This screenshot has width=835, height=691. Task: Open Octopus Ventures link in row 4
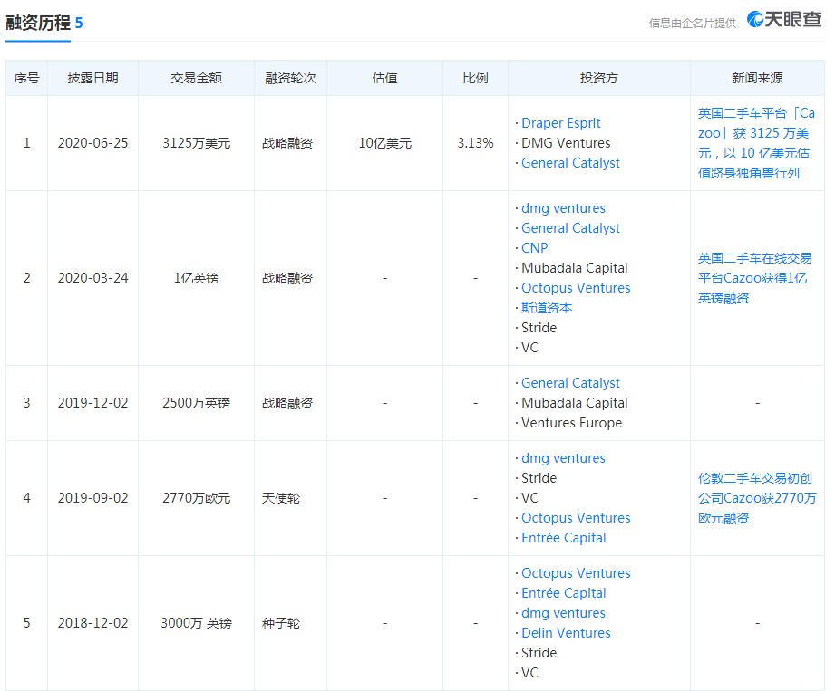coord(576,518)
